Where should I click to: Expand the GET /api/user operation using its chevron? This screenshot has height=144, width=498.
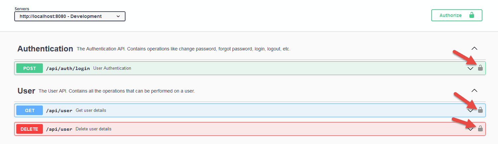[x=470, y=110]
